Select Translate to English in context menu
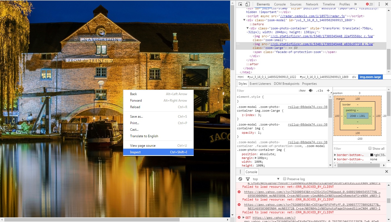The height and width of the screenshot is (222, 391). pos(158,136)
